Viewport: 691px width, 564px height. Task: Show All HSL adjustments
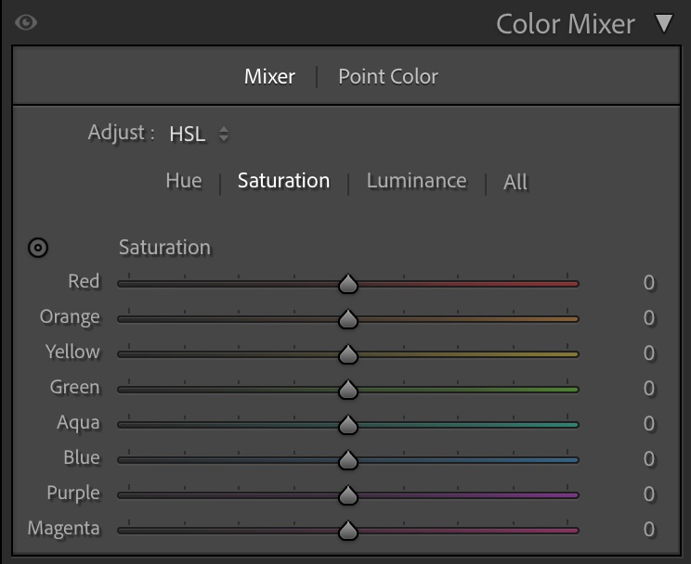click(x=515, y=182)
